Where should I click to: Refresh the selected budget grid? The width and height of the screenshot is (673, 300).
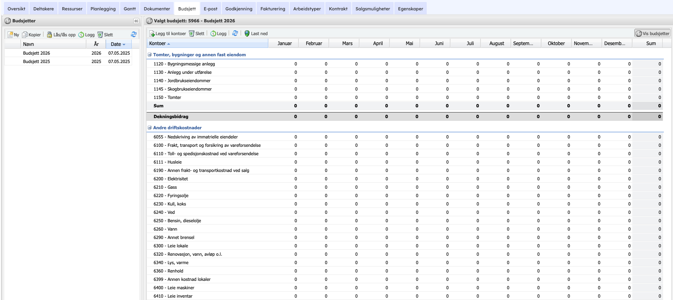click(235, 34)
